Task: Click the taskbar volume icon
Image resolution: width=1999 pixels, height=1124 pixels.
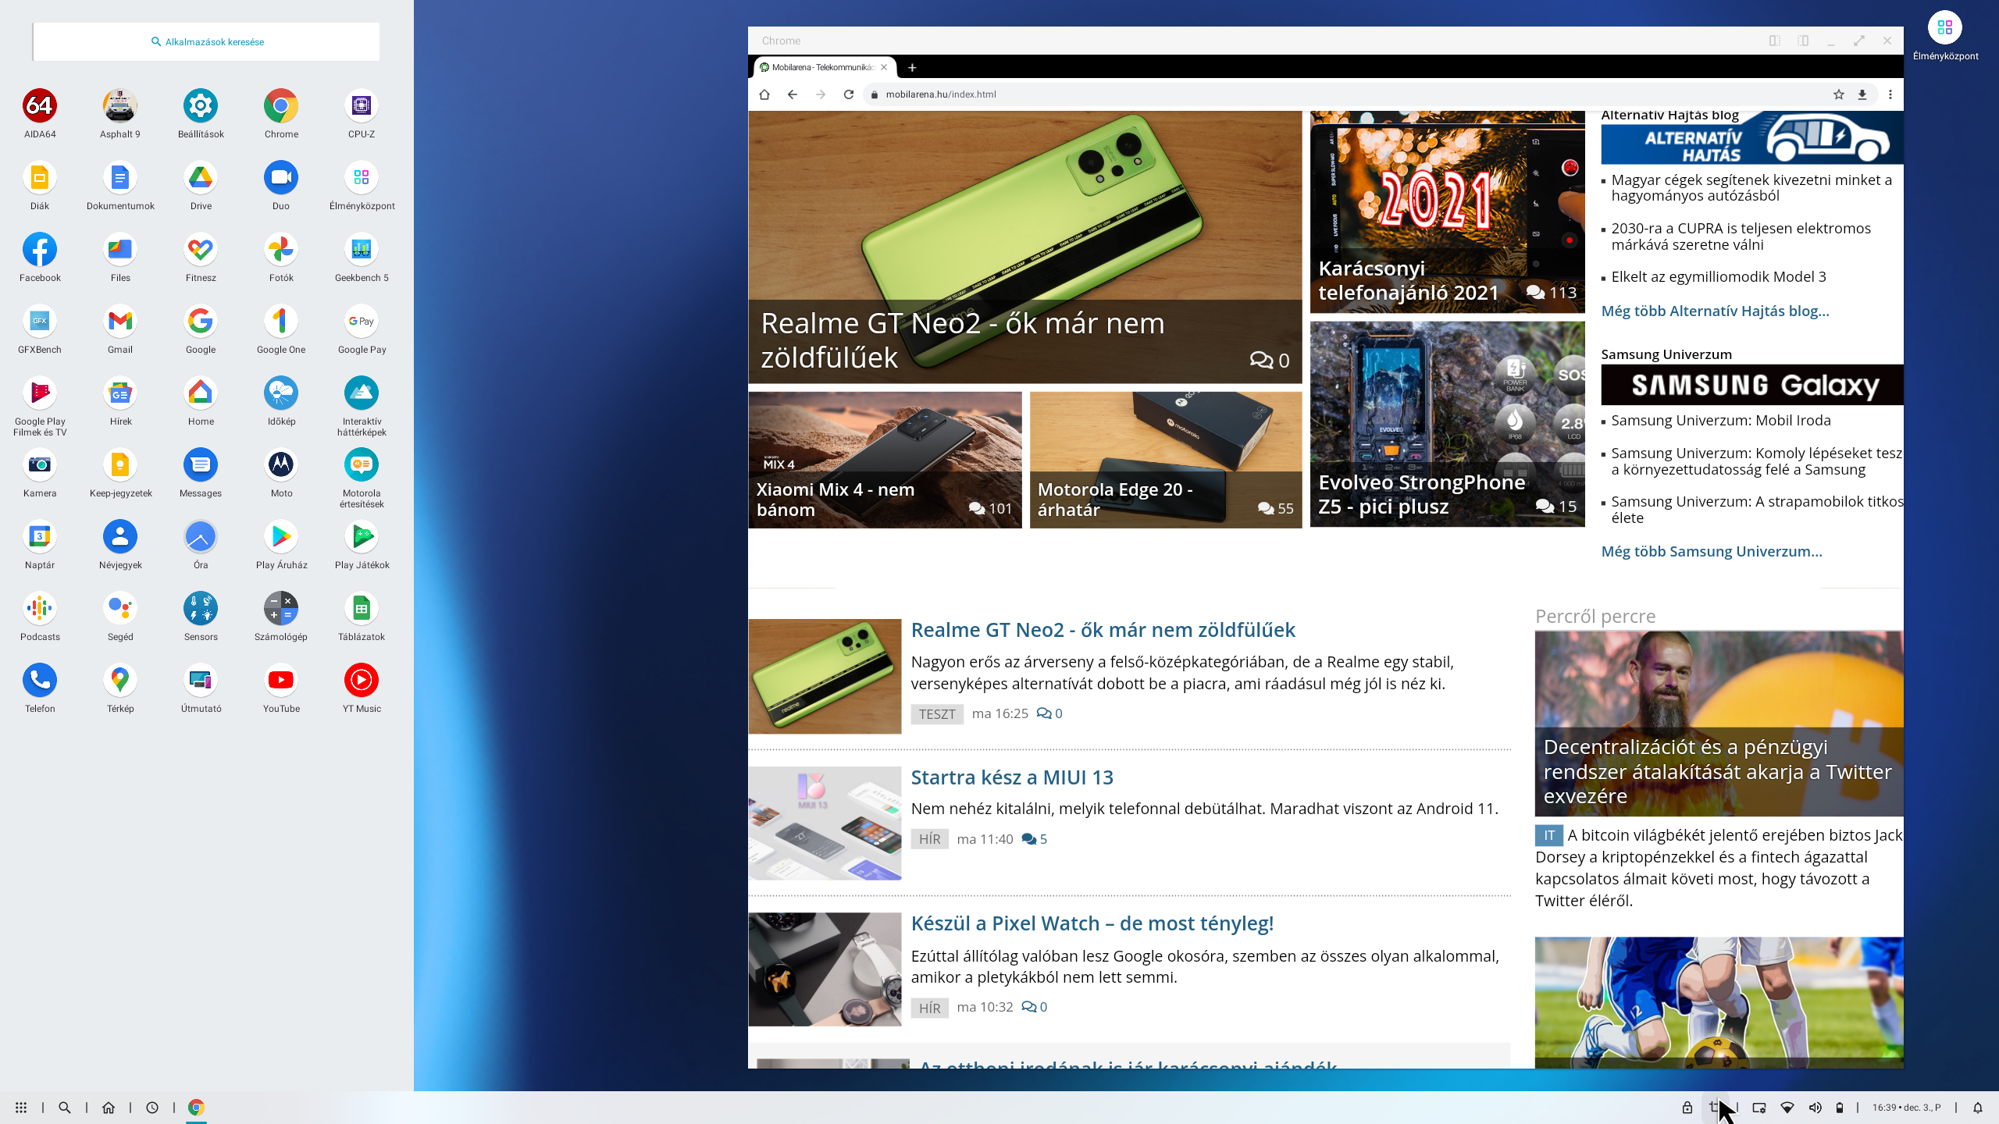Action: click(1815, 1107)
